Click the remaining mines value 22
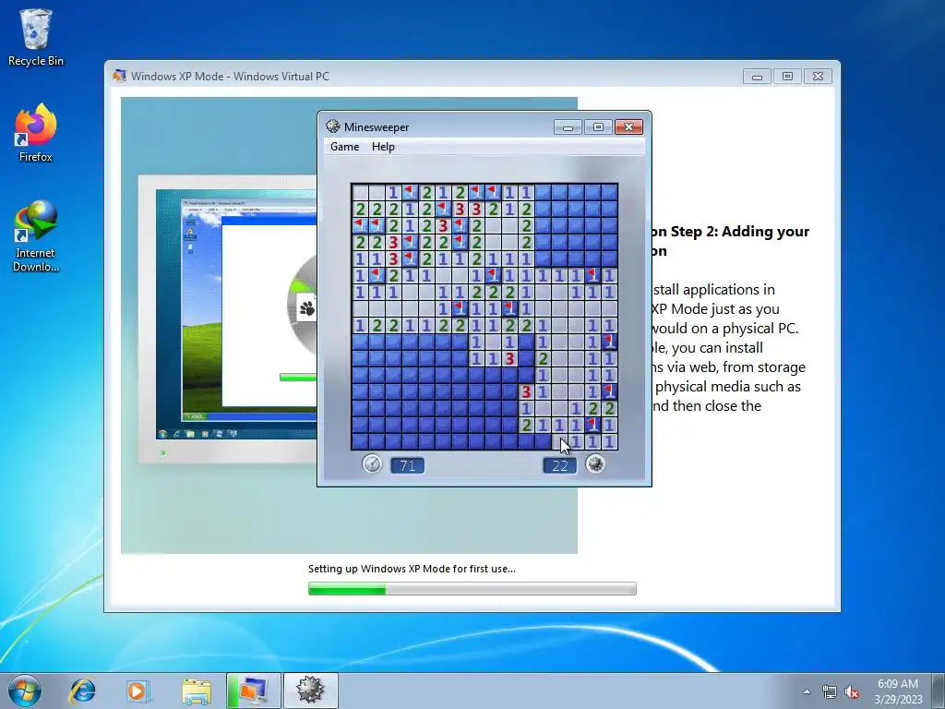 [560, 465]
